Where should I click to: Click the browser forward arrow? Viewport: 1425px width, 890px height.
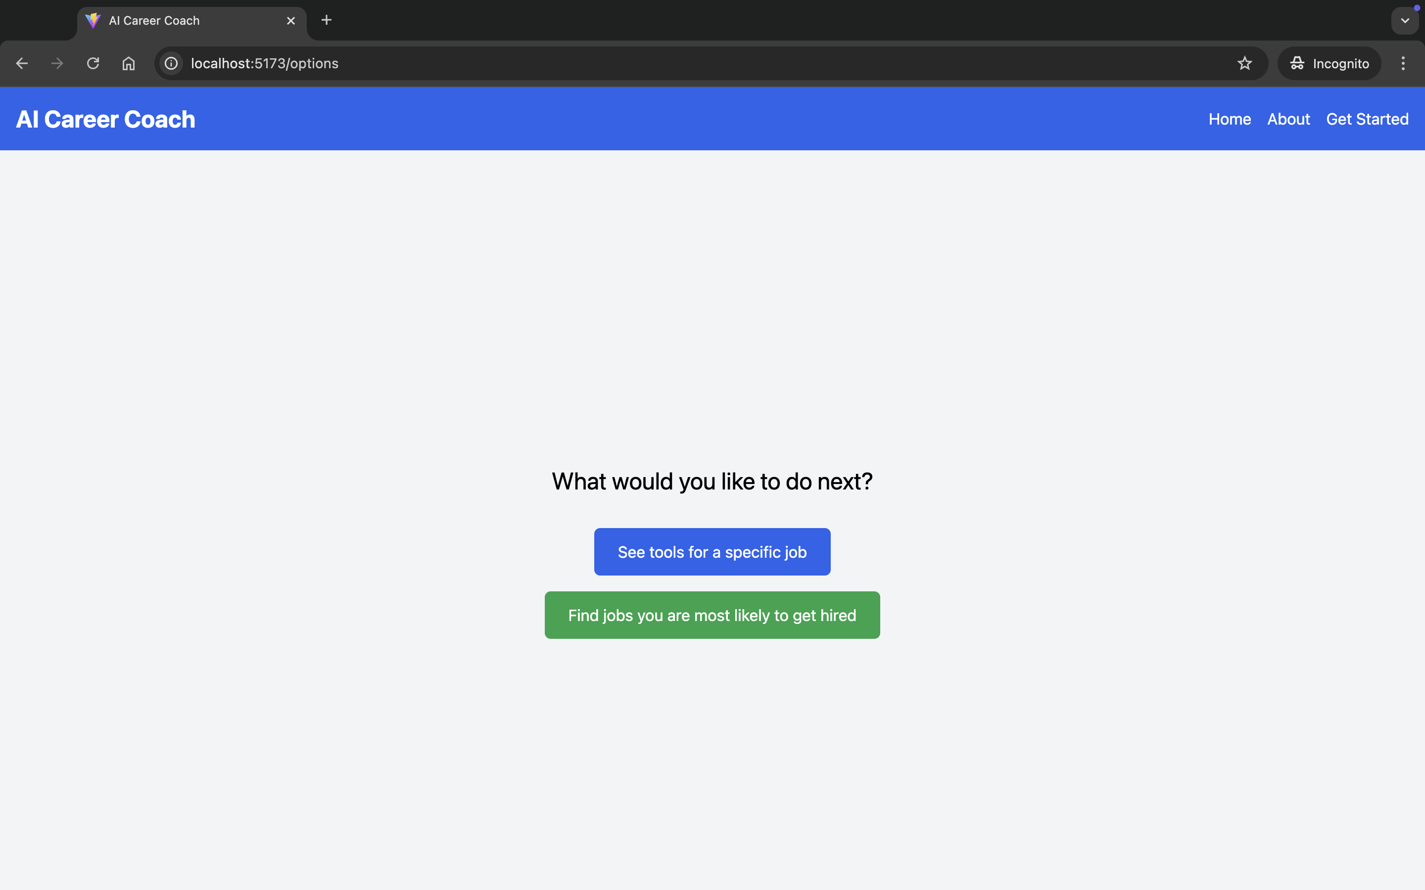[57, 64]
